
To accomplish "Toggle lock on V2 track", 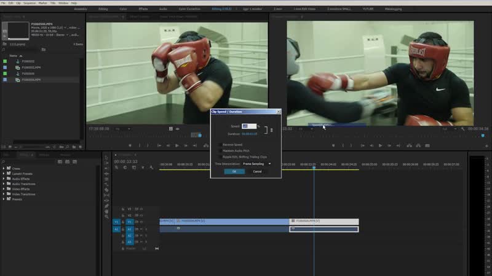I will point(122,215).
